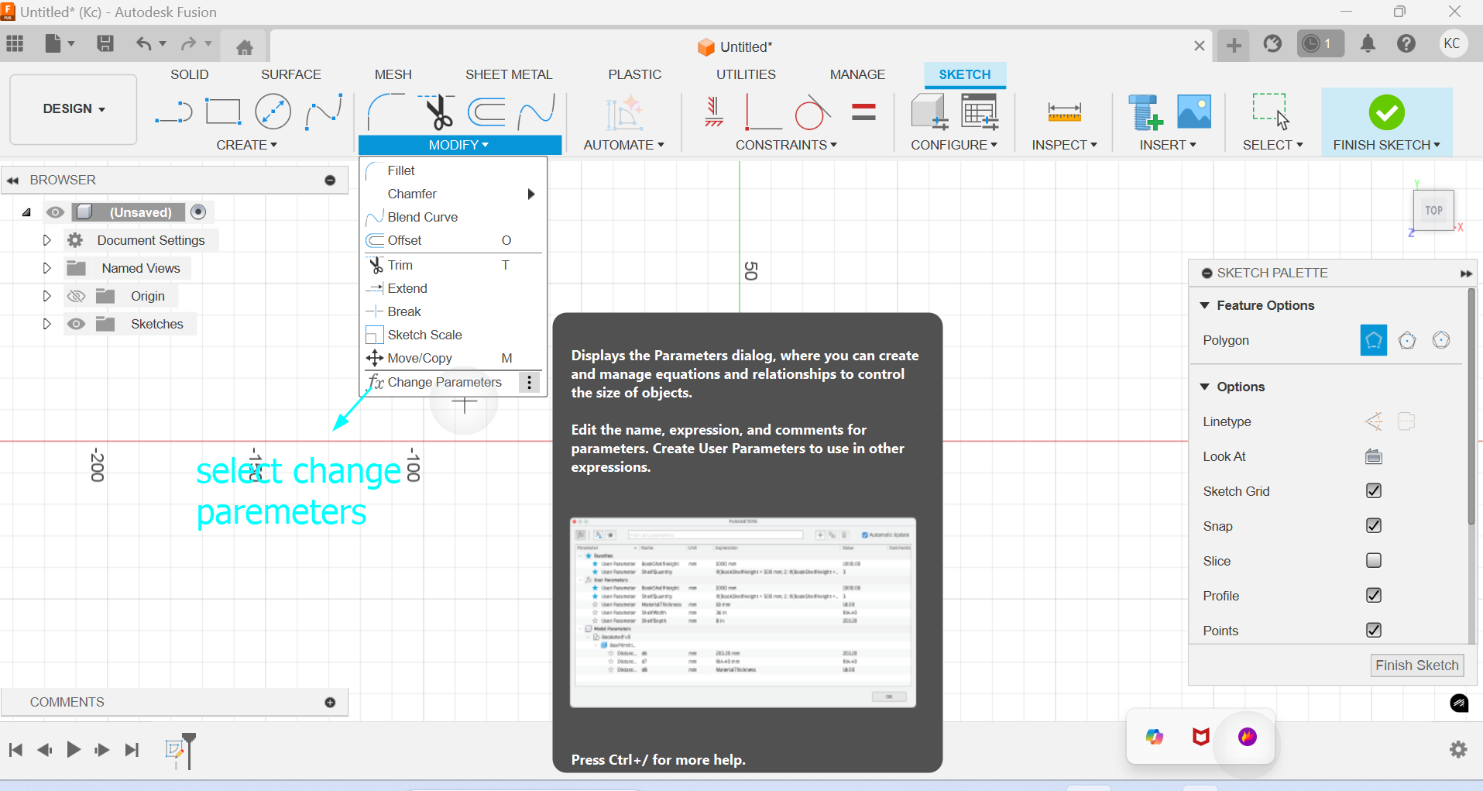Jump to the timeline end

tap(132, 749)
